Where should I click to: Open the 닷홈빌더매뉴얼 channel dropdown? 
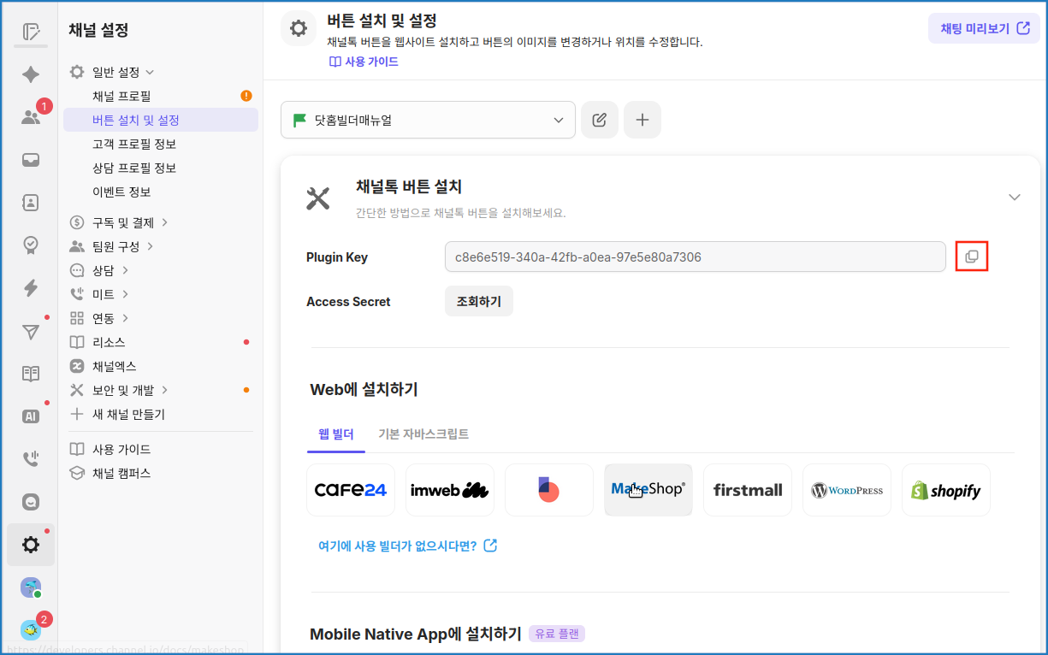coord(428,121)
